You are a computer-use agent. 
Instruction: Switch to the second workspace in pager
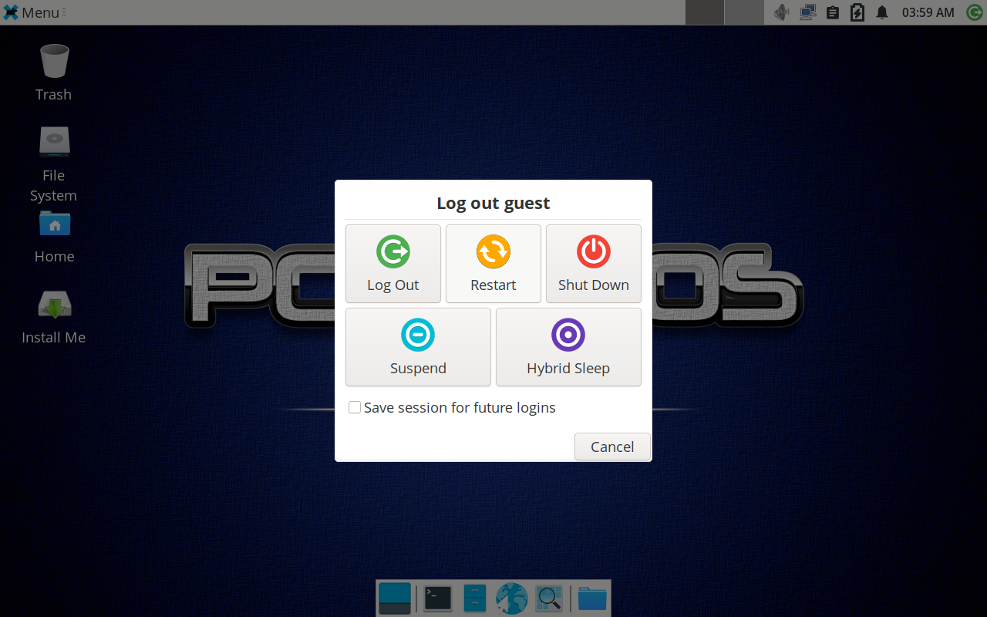click(744, 12)
